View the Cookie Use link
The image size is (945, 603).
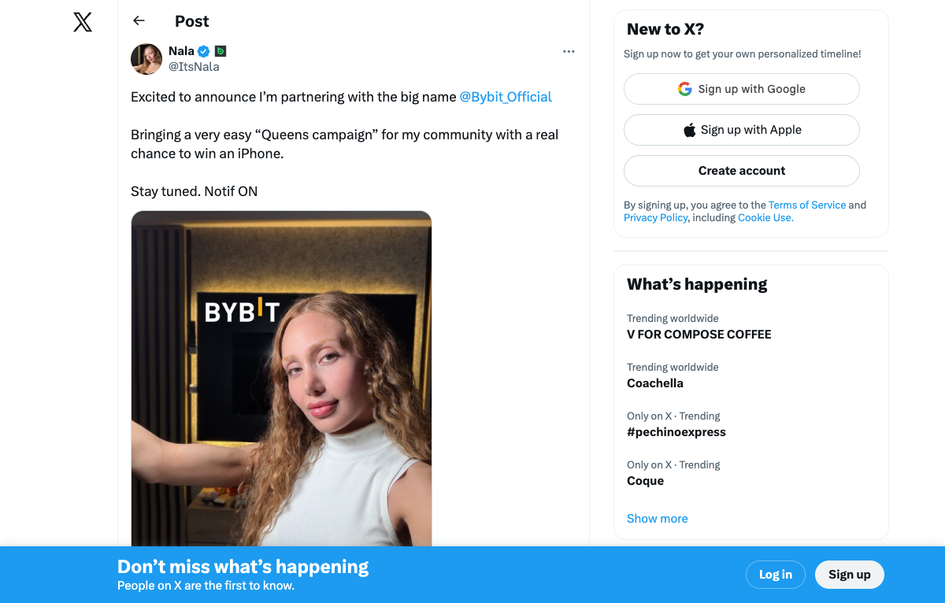tap(765, 218)
